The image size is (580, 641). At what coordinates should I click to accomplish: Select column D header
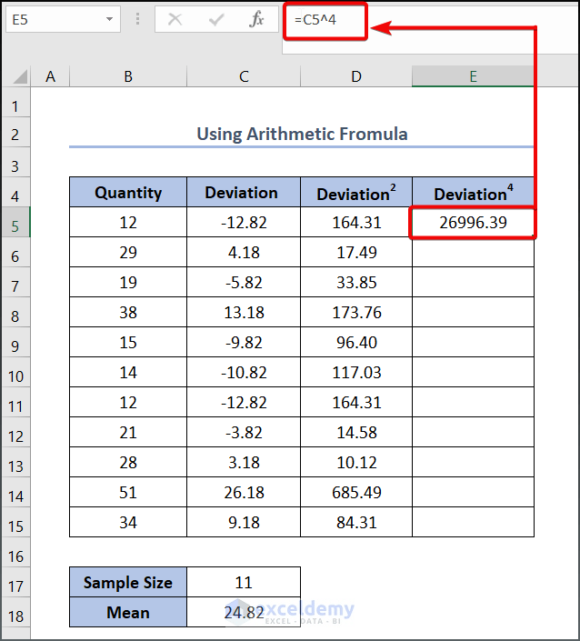(356, 76)
